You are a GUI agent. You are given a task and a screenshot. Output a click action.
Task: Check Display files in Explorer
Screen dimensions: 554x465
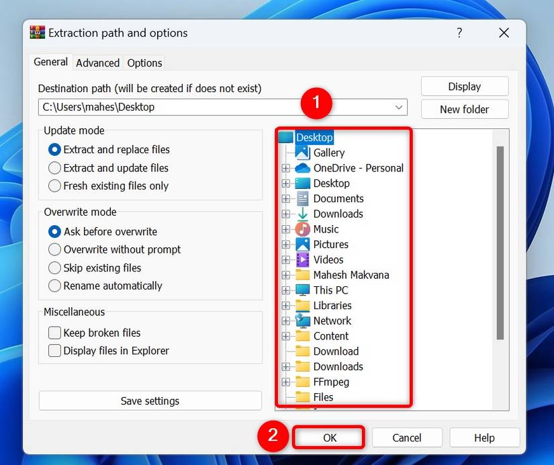pyautogui.click(x=54, y=350)
